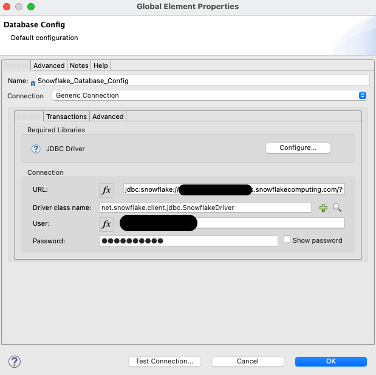This screenshot has height=375, width=376.
Task: Click the info icon beside Name label
Action: [x=33, y=84]
